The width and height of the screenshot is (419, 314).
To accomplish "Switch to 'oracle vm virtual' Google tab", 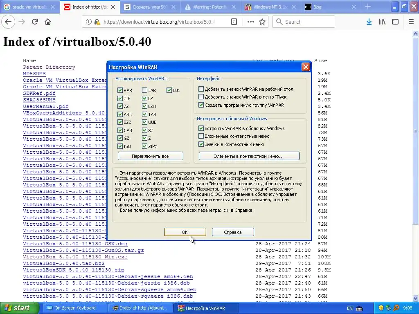I will pos(29,7).
